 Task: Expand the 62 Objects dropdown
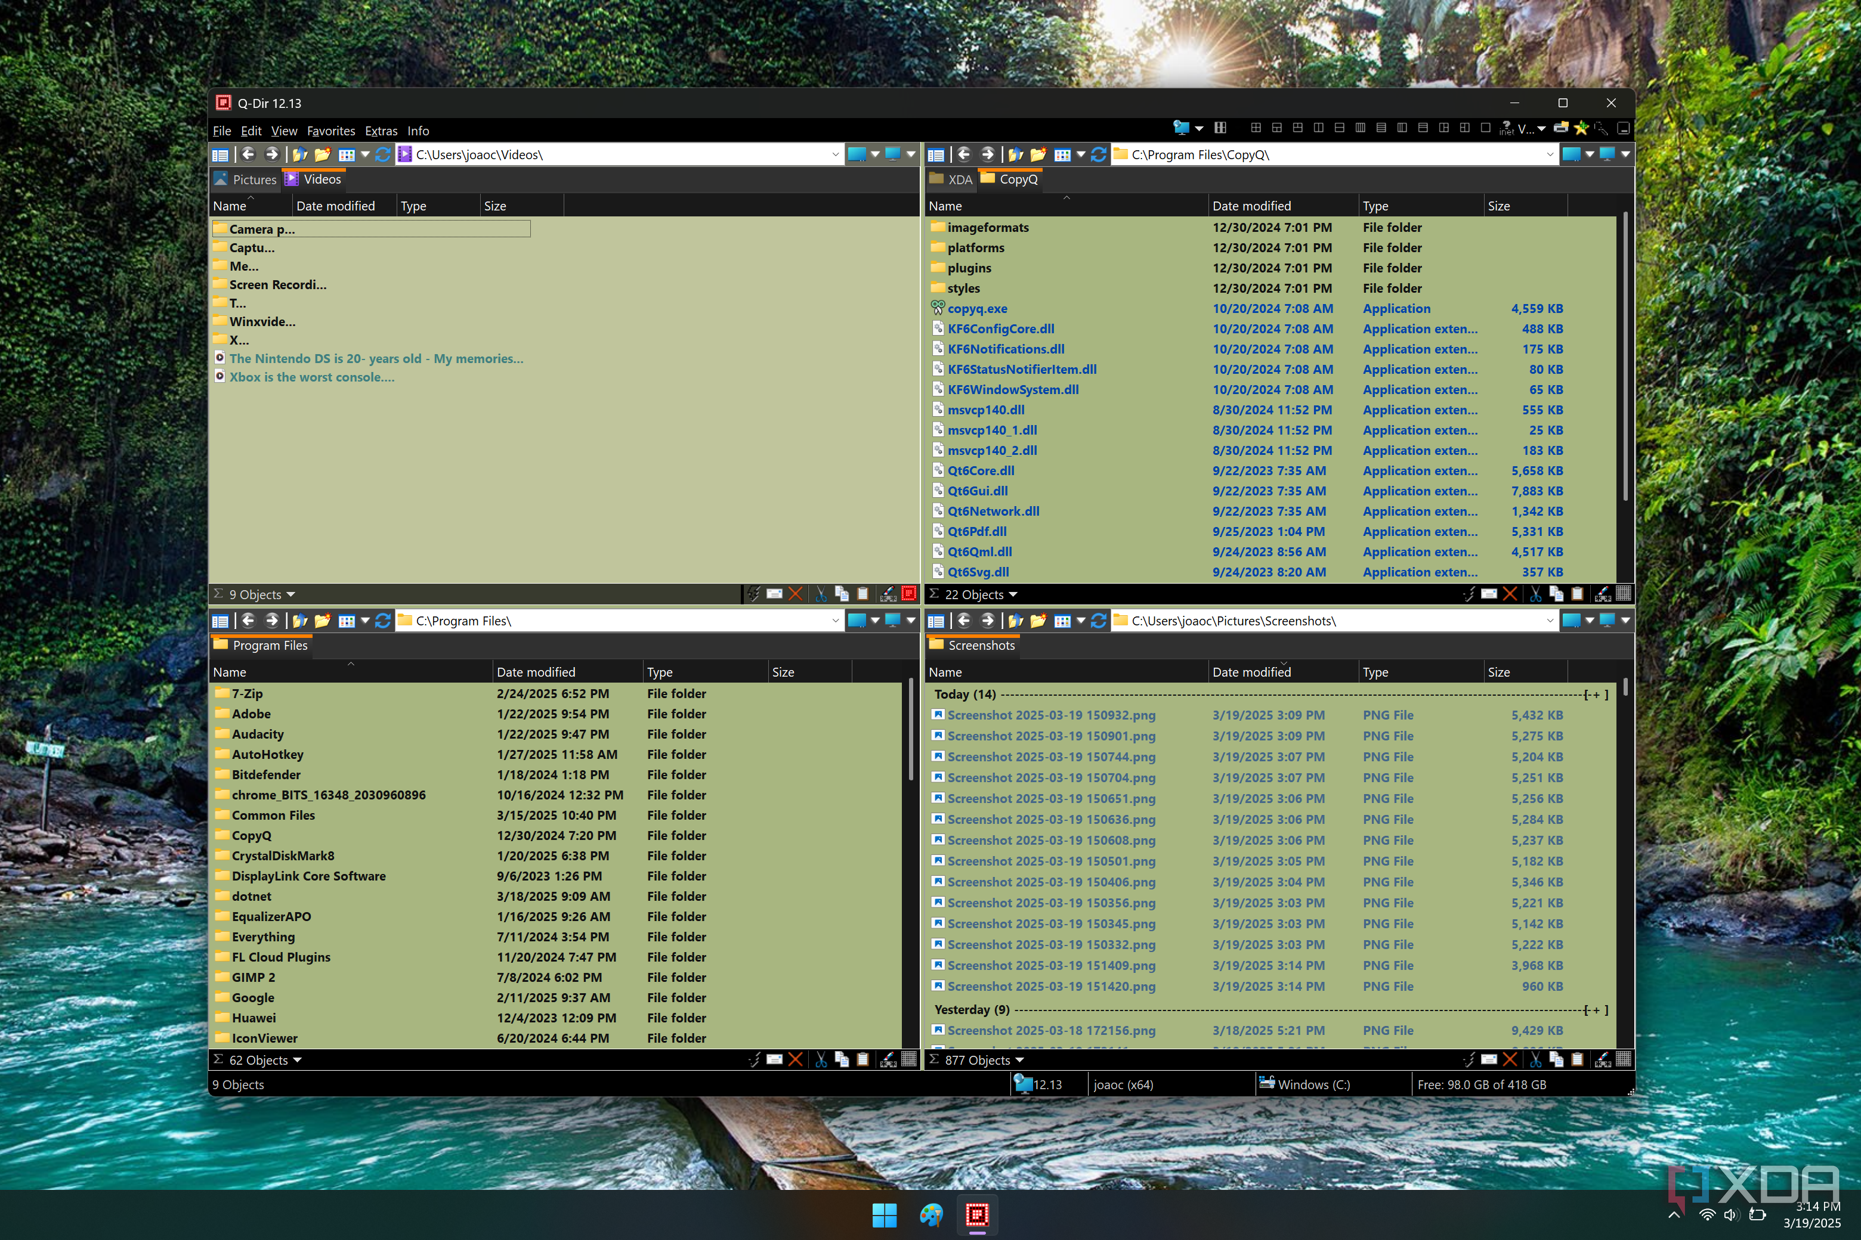click(x=298, y=1061)
